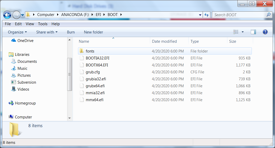This screenshot has width=275, height=148.
Task: Expand address bar previous locations dropdown
Action: 200,15
